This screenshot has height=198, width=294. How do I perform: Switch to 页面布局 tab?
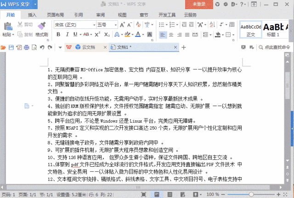55,15
